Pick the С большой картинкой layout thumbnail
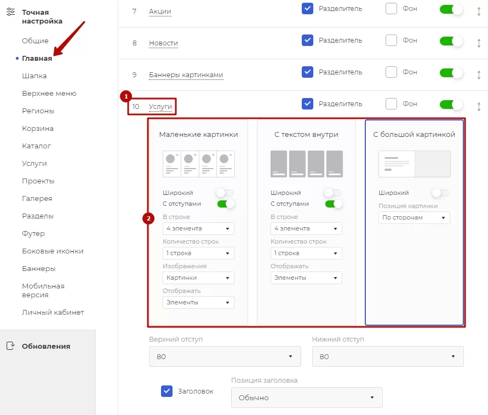Screen dimensions: 488x415 coord(414,164)
